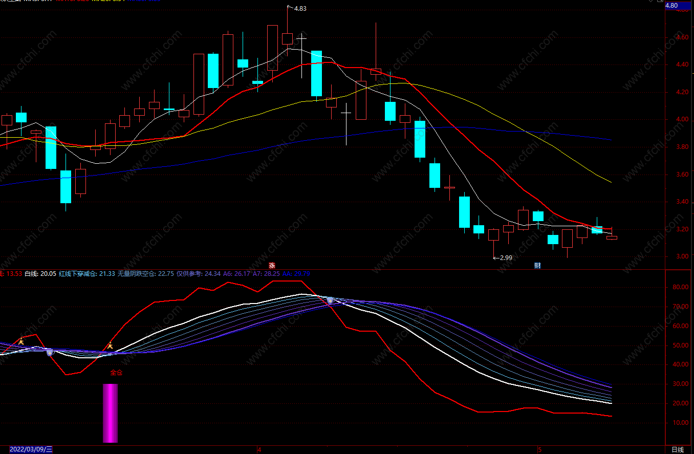
Task: Click month marker 5 on time axis
Action: [x=539, y=450]
